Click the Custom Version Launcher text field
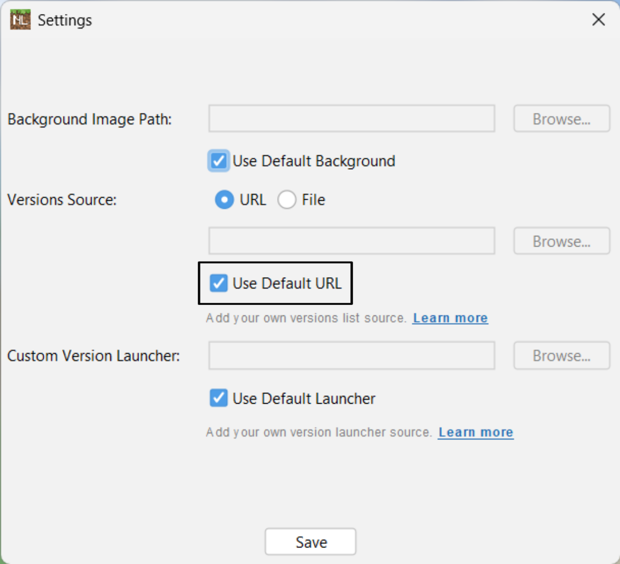Image resolution: width=620 pixels, height=564 pixels. (x=351, y=356)
